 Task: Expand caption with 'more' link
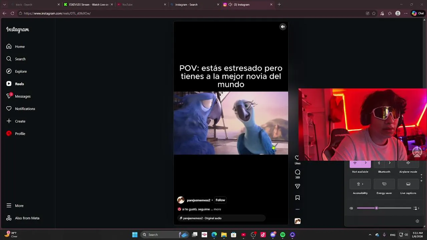click(x=217, y=209)
